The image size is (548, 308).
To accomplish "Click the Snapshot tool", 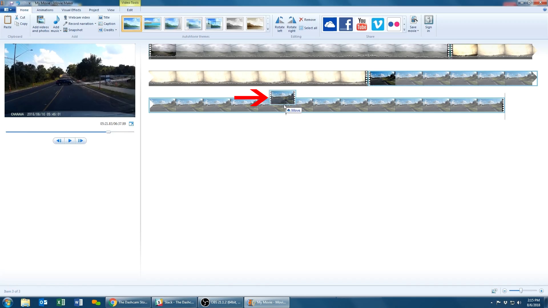I will 73,30.
